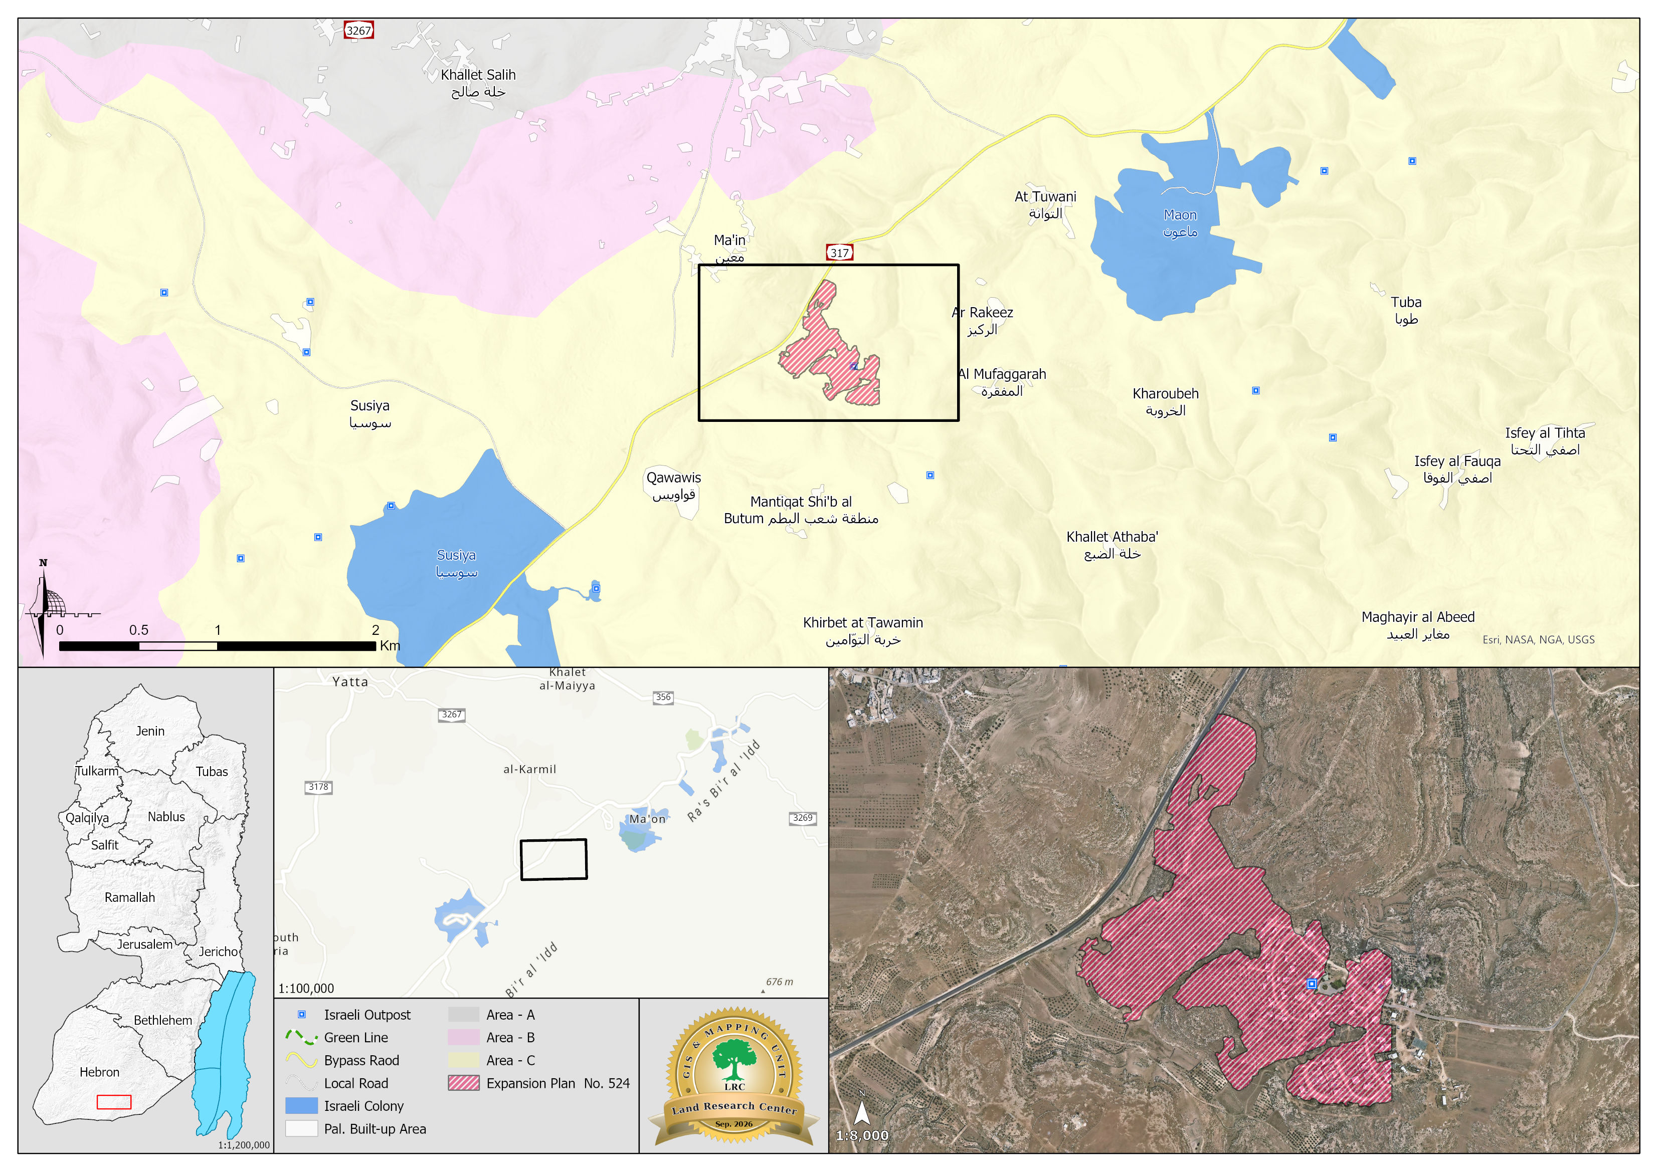Click the Israeli Colony blue legend swatch

coord(301,1105)
